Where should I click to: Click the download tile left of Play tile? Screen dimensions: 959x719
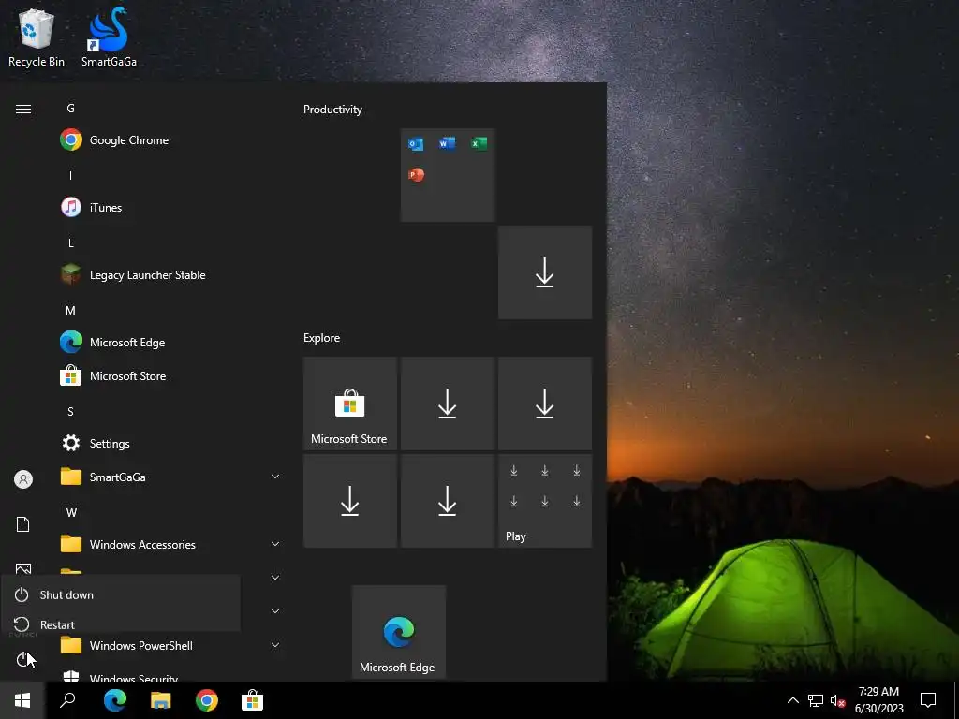(447, 501)
